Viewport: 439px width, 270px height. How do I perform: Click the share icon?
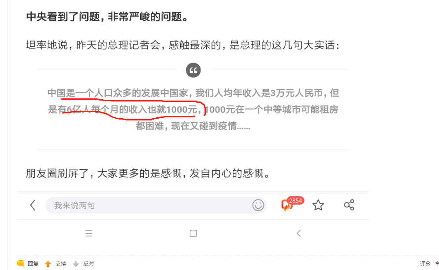(349, 205)
